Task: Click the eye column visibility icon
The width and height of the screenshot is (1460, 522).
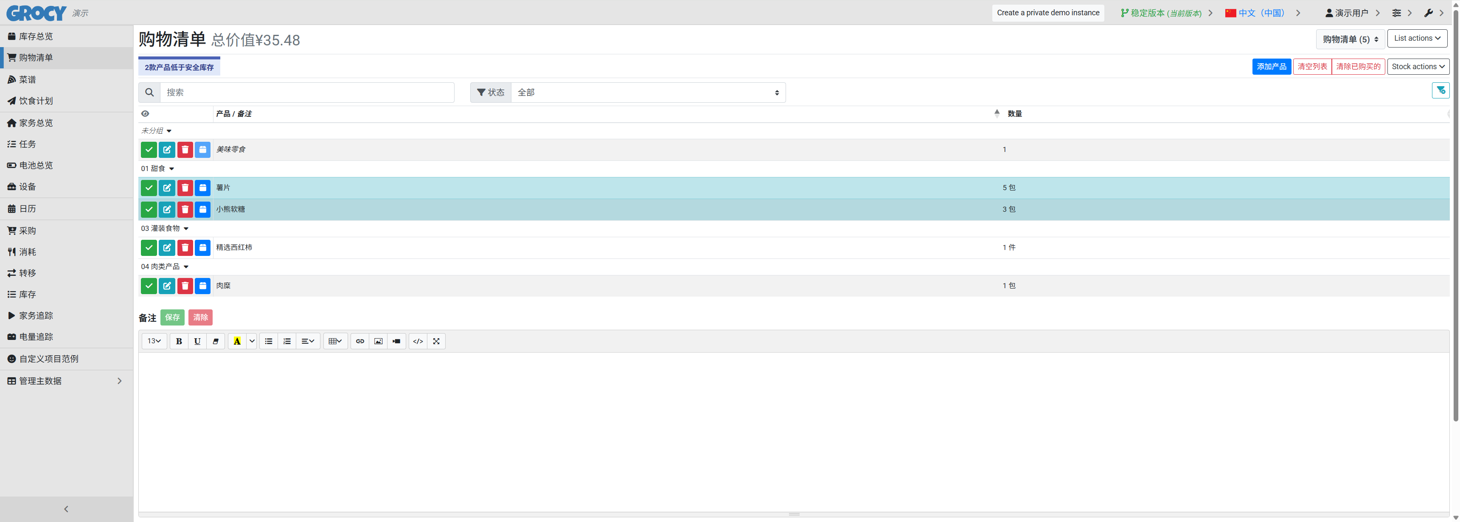Action: point(145,114)
